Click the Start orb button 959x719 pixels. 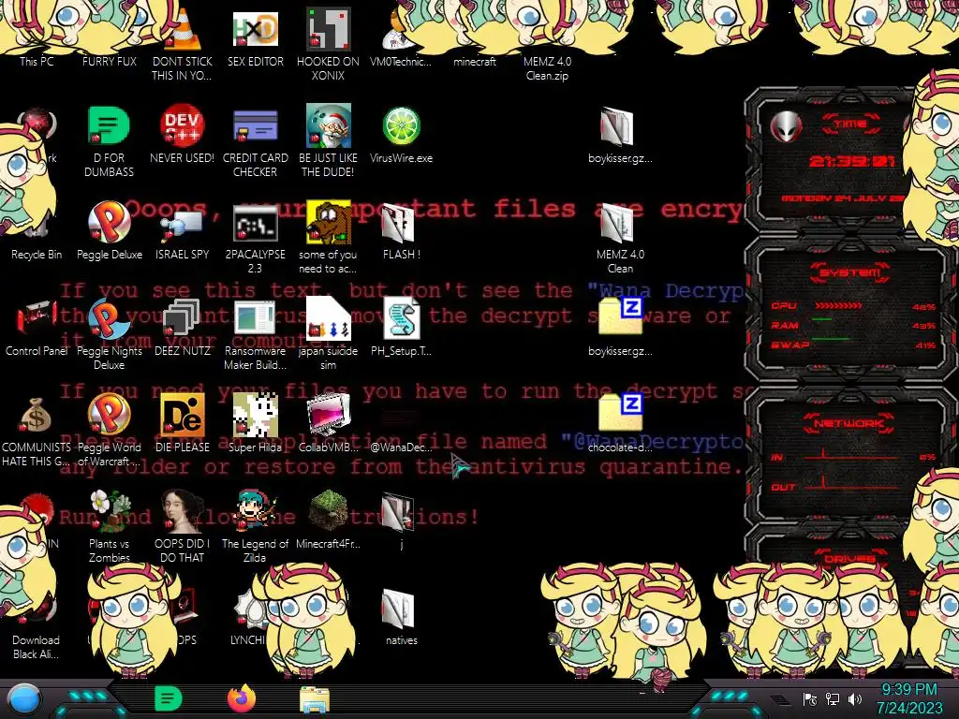pyautogui.click(x=24, y=698)
